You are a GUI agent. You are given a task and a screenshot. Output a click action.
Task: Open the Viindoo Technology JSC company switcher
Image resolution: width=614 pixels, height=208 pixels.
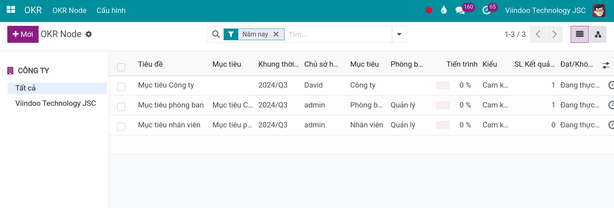coord(545,11)
